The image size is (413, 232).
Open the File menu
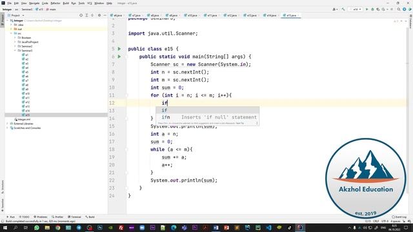(x=9, y=3)
